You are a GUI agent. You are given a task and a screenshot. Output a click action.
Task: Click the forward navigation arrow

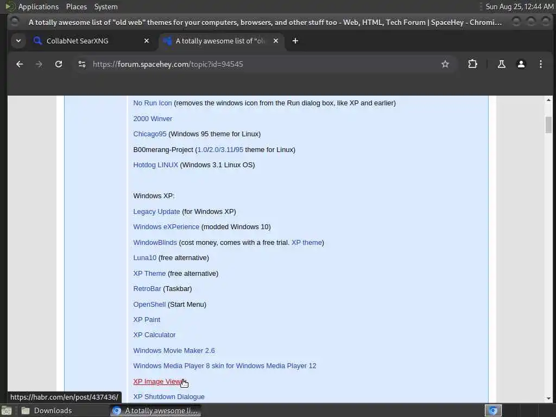click(39, 64)
